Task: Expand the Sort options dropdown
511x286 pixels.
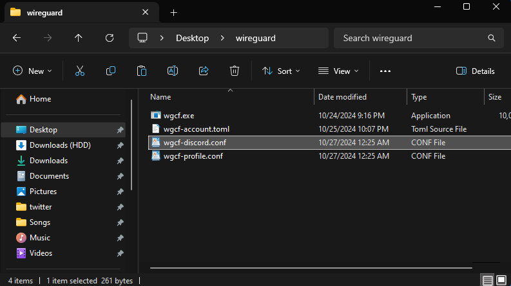Action: pyautogui.click(x=281, y=71)
